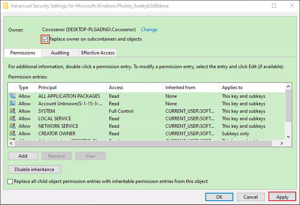Image resolution: width=300 pixels, height=205 pixels.
Task: Click This key and subkeys in SYSTEM row
Action: coord(244,111)
